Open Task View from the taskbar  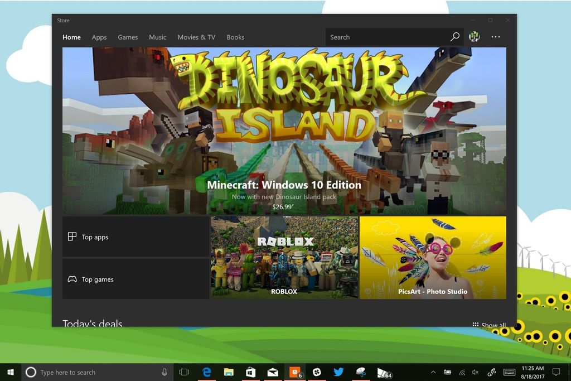[x=184, y=372]
